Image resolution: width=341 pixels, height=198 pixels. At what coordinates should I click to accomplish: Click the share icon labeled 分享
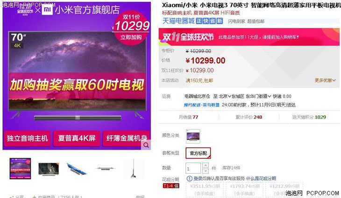coord(12,197)
